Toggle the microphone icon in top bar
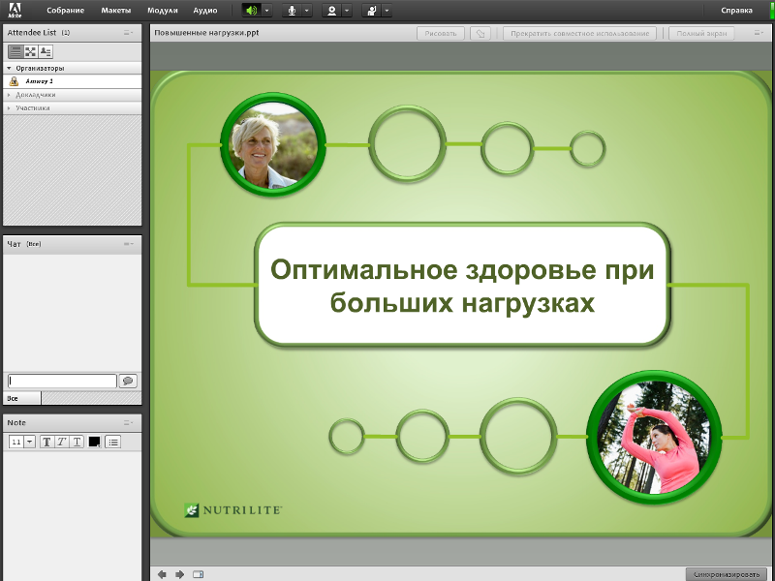This screenshot has width=775, height=581. 293,11
